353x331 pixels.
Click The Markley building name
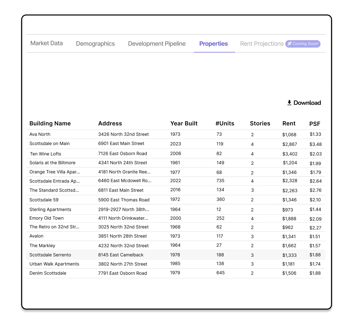[x=42, y=246]
